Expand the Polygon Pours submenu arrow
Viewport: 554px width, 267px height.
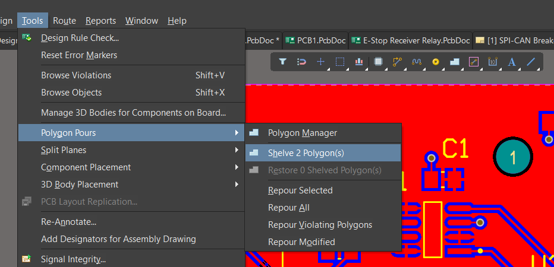[237, 133]
